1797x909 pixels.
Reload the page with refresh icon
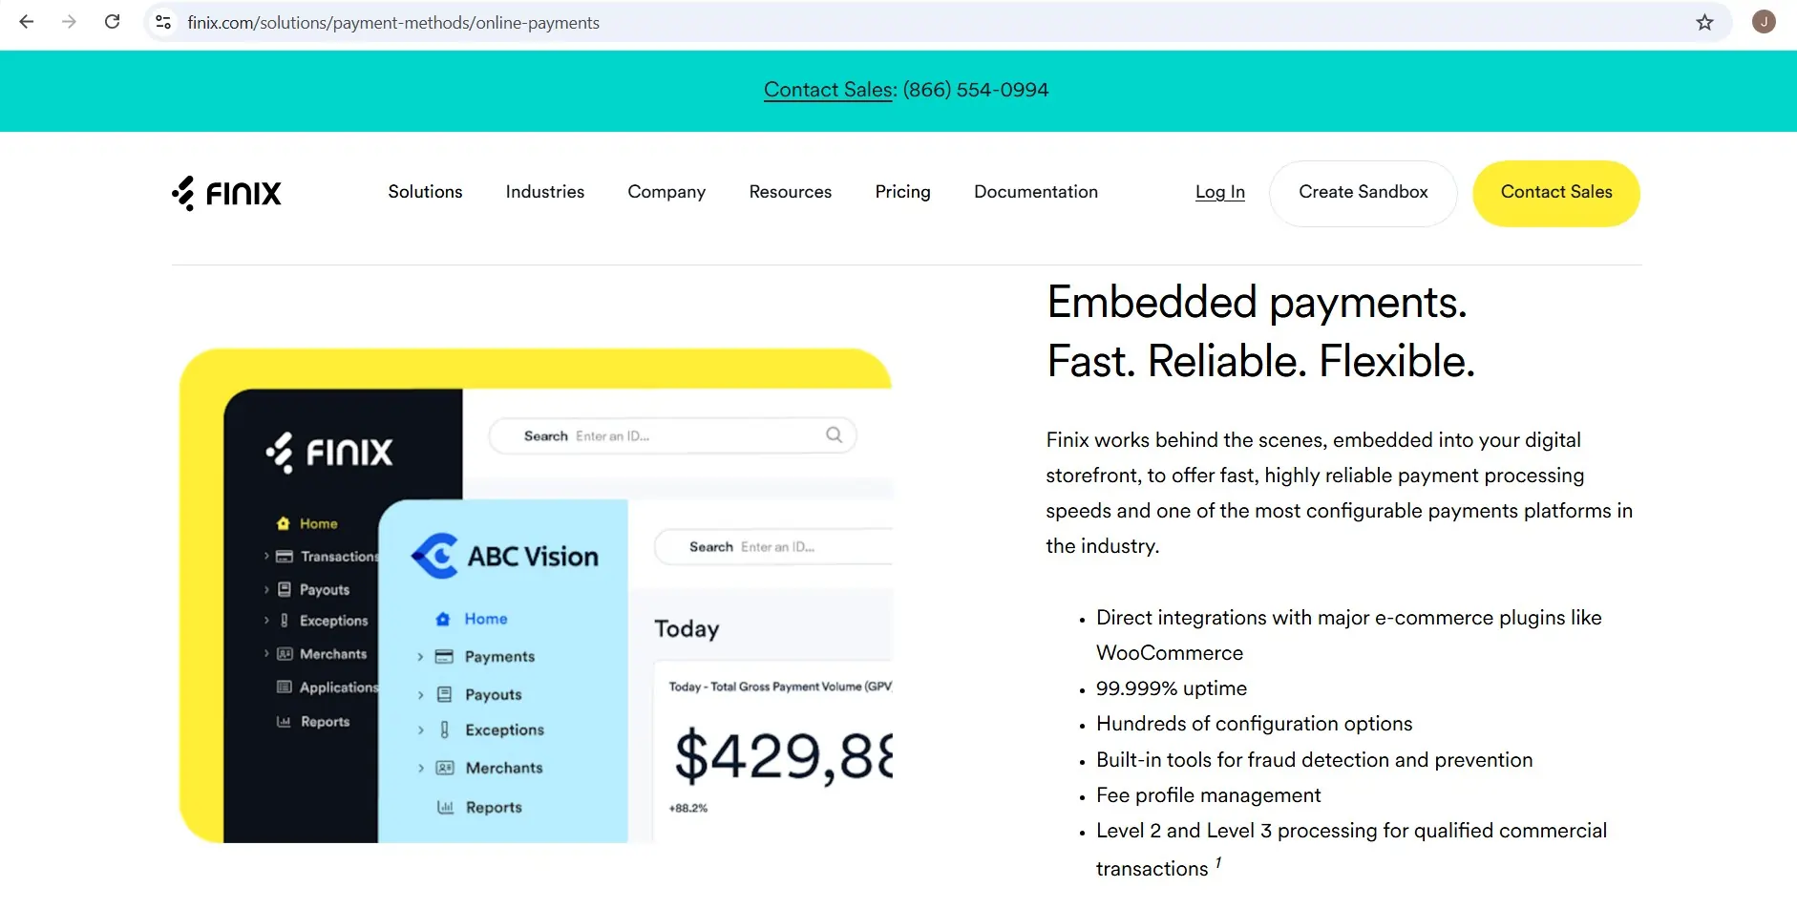pos(112,22)
